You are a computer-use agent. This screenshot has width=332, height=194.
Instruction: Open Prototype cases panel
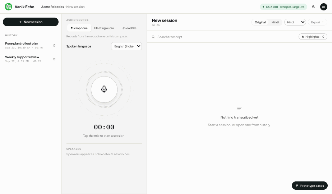(x=310, y=185)
